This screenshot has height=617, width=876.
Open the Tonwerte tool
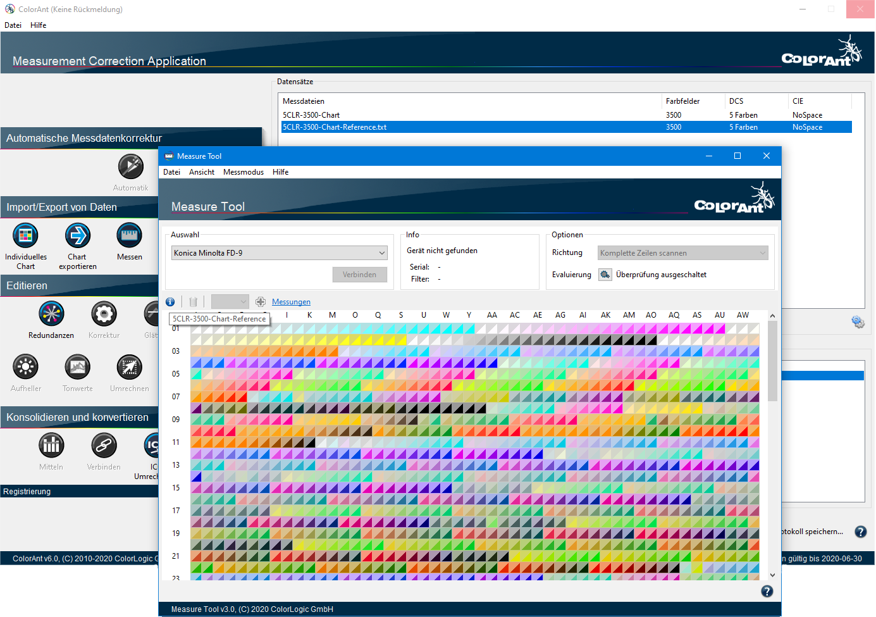point(77,367)
